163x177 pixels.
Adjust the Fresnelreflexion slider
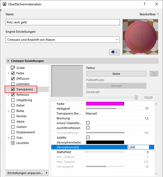[105, 132]
